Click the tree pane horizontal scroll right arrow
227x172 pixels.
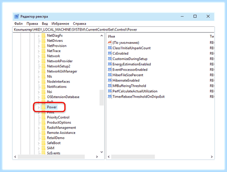[x=97, y=157]
